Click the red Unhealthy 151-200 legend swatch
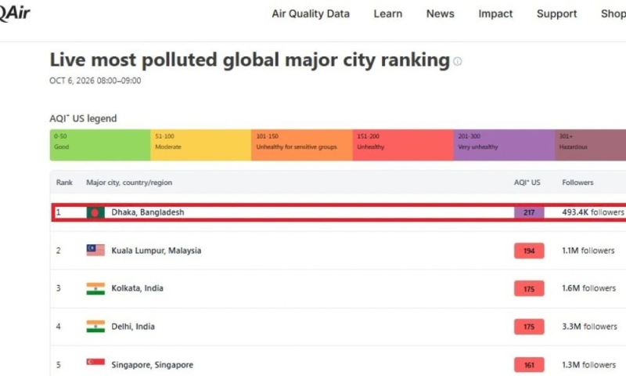 click(x=403, y=145)
